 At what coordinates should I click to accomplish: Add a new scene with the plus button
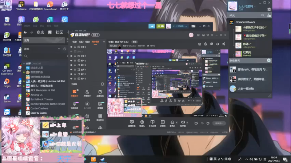pyautogui.click(x=104, y=42)
